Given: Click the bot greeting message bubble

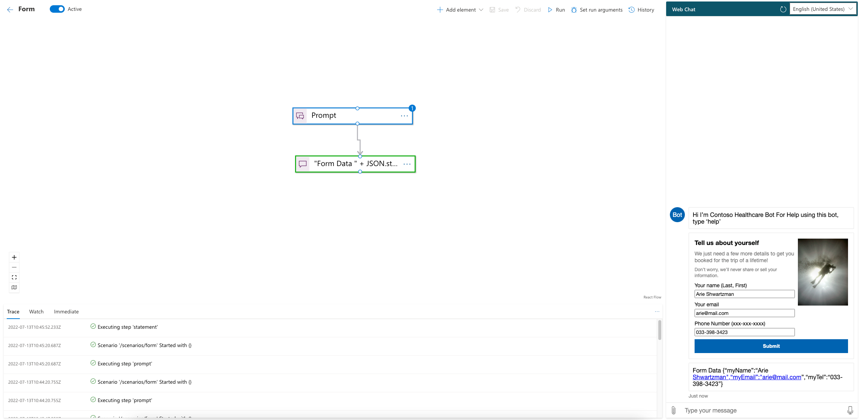Looking at the screenshot, I should click(x=771, y=218).
